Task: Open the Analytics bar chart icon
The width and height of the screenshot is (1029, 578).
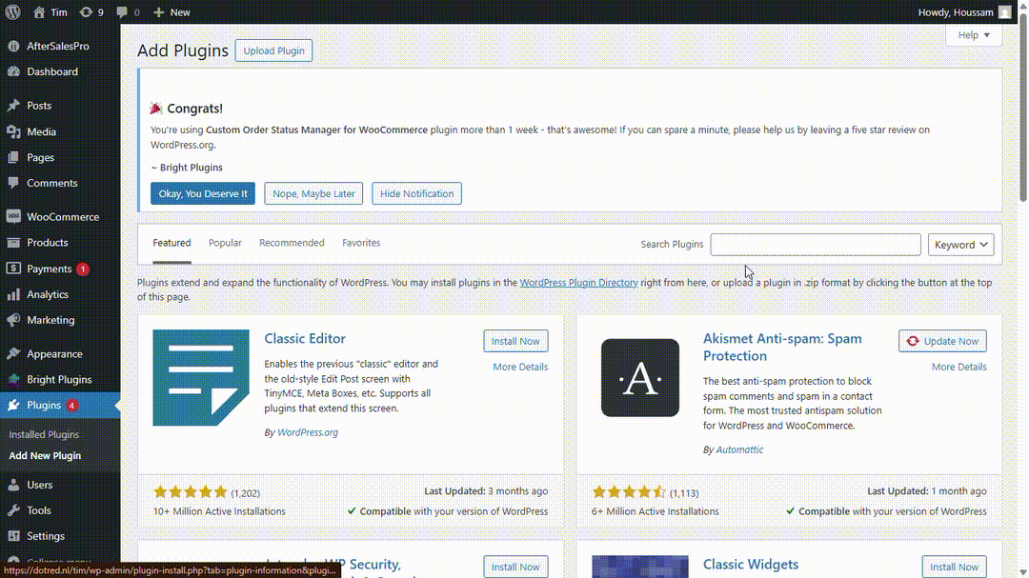Action: (x=13, y=294)
